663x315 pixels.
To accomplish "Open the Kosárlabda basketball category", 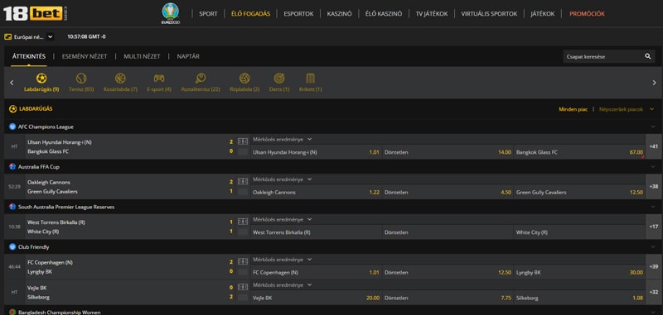I will tap(120, 79).
